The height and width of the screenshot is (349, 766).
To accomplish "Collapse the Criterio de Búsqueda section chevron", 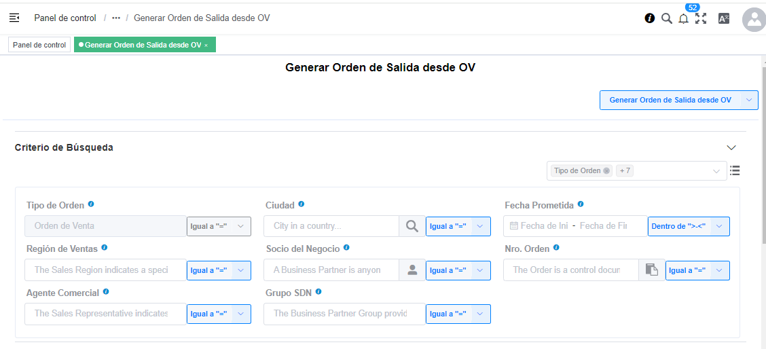I will pos(731,147).
